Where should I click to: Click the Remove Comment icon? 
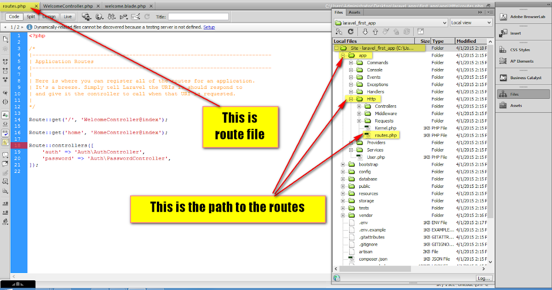[6, 164]
